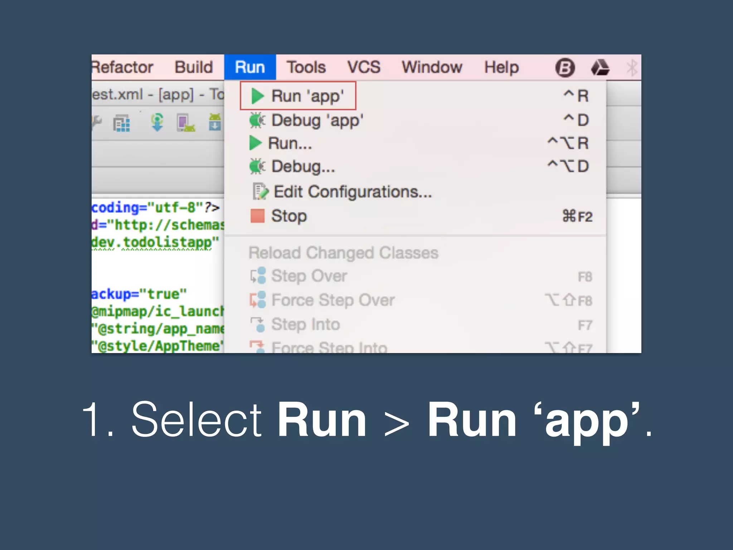The height and width of the screenshot is (550, 733).
Task: Click the 'dev.todolistapp"' code text
Action: [155, 242]
